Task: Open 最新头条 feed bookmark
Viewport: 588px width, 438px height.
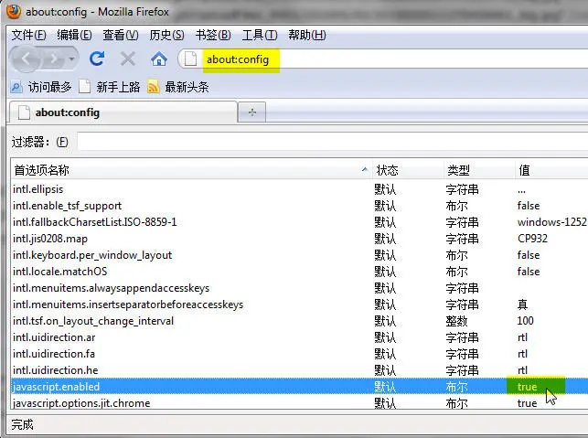Action: point(178,87)
